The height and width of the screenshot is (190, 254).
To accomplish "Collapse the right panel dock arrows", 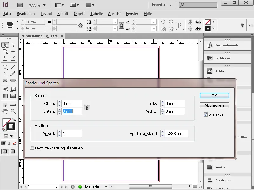I will coord(251,35).
